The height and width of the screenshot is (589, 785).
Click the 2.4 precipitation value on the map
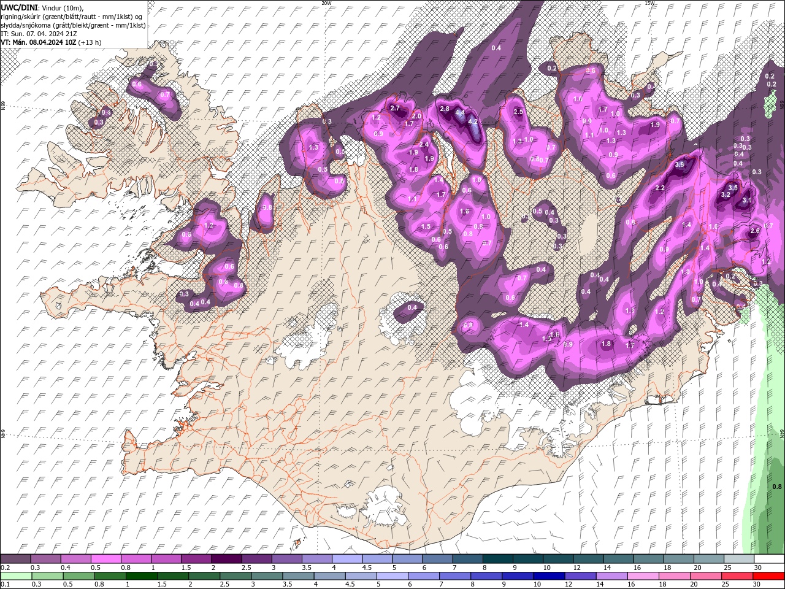click(424, 144)
